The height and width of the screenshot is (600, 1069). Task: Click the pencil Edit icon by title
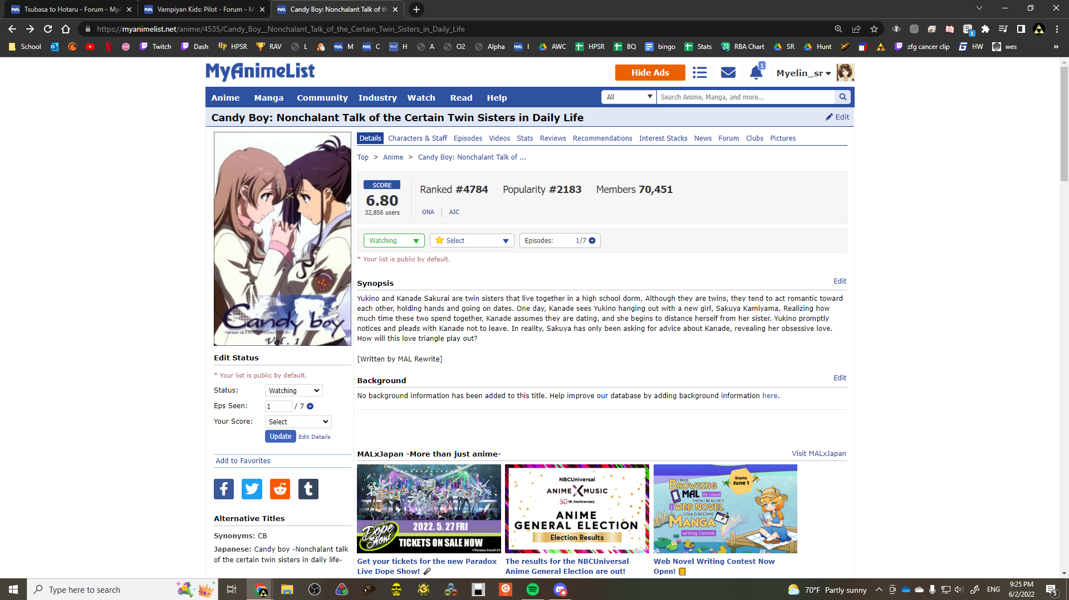(837, 117)
